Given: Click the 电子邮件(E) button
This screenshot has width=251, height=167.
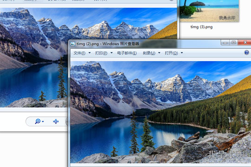Looking at the screenshot, I should [x=127, y=53].
